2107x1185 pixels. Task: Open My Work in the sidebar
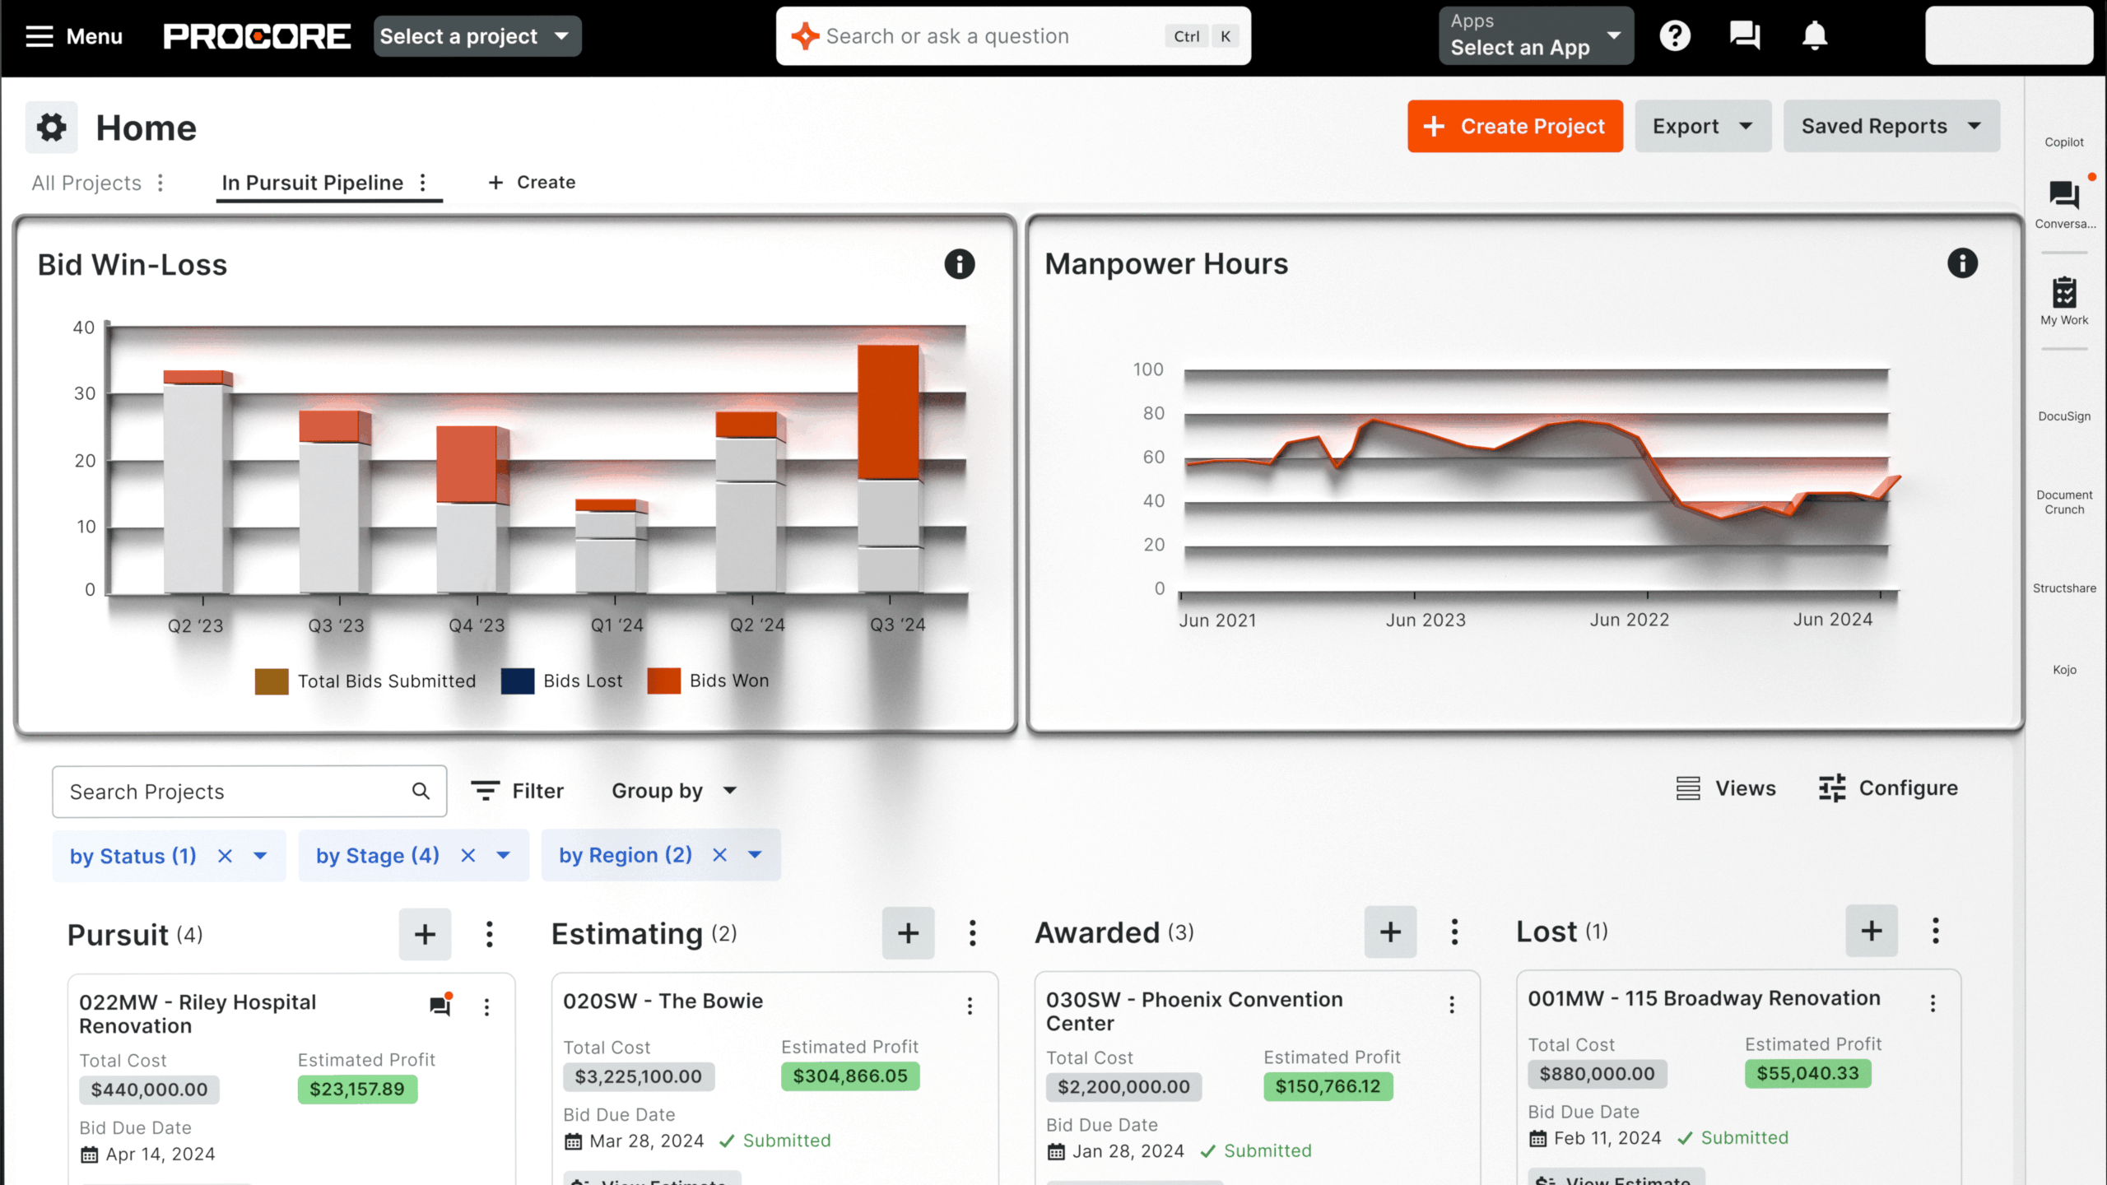2064,300
